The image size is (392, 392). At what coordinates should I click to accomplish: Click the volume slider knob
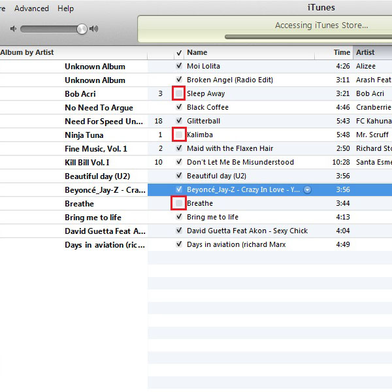pyautogui.click(x=82, y=29)
